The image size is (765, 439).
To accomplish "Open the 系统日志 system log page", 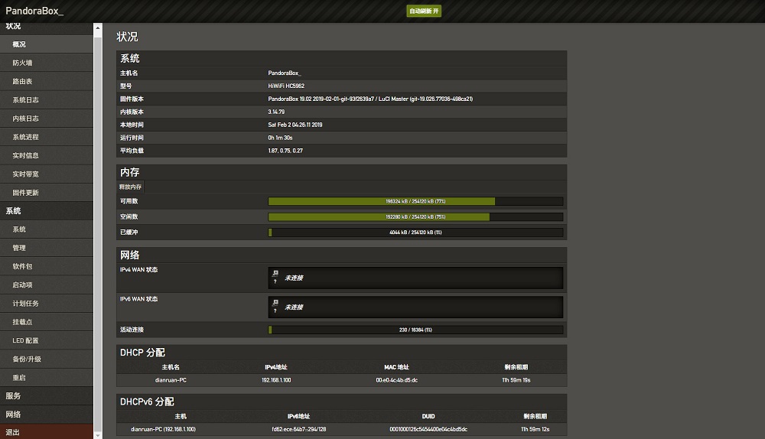I will click(47, 99).
